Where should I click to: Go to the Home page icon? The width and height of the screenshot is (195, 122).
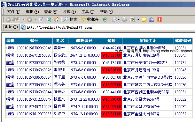pyautogui.click(x=57, y=19)
